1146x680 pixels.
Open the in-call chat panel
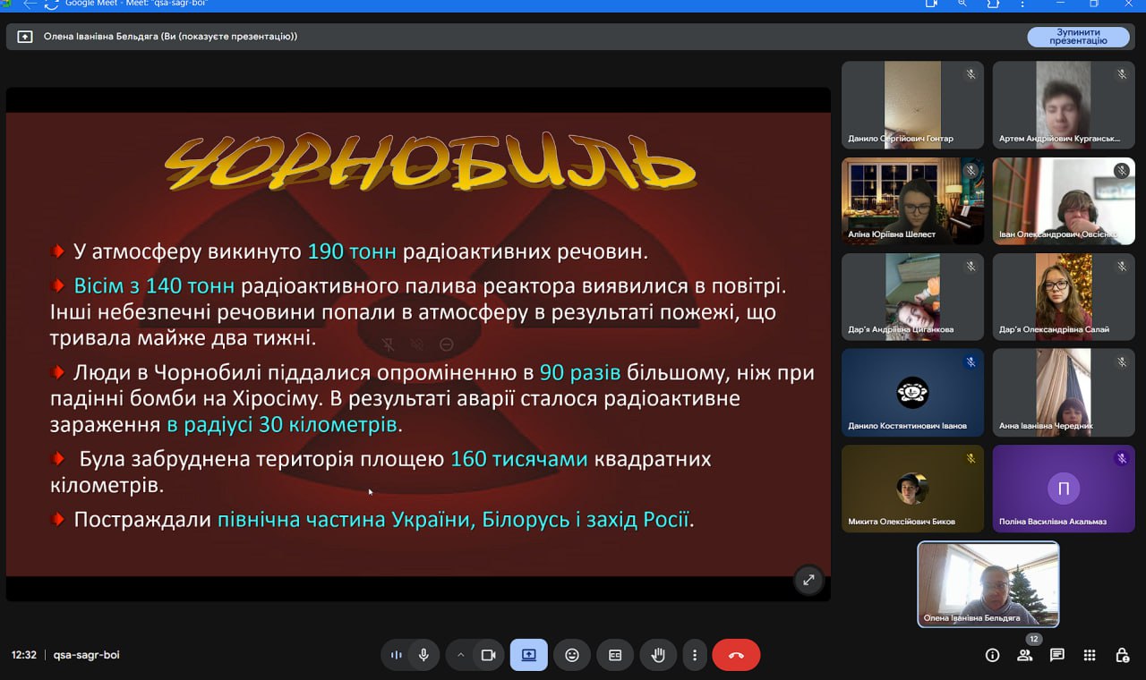[x=1056, y=655]
